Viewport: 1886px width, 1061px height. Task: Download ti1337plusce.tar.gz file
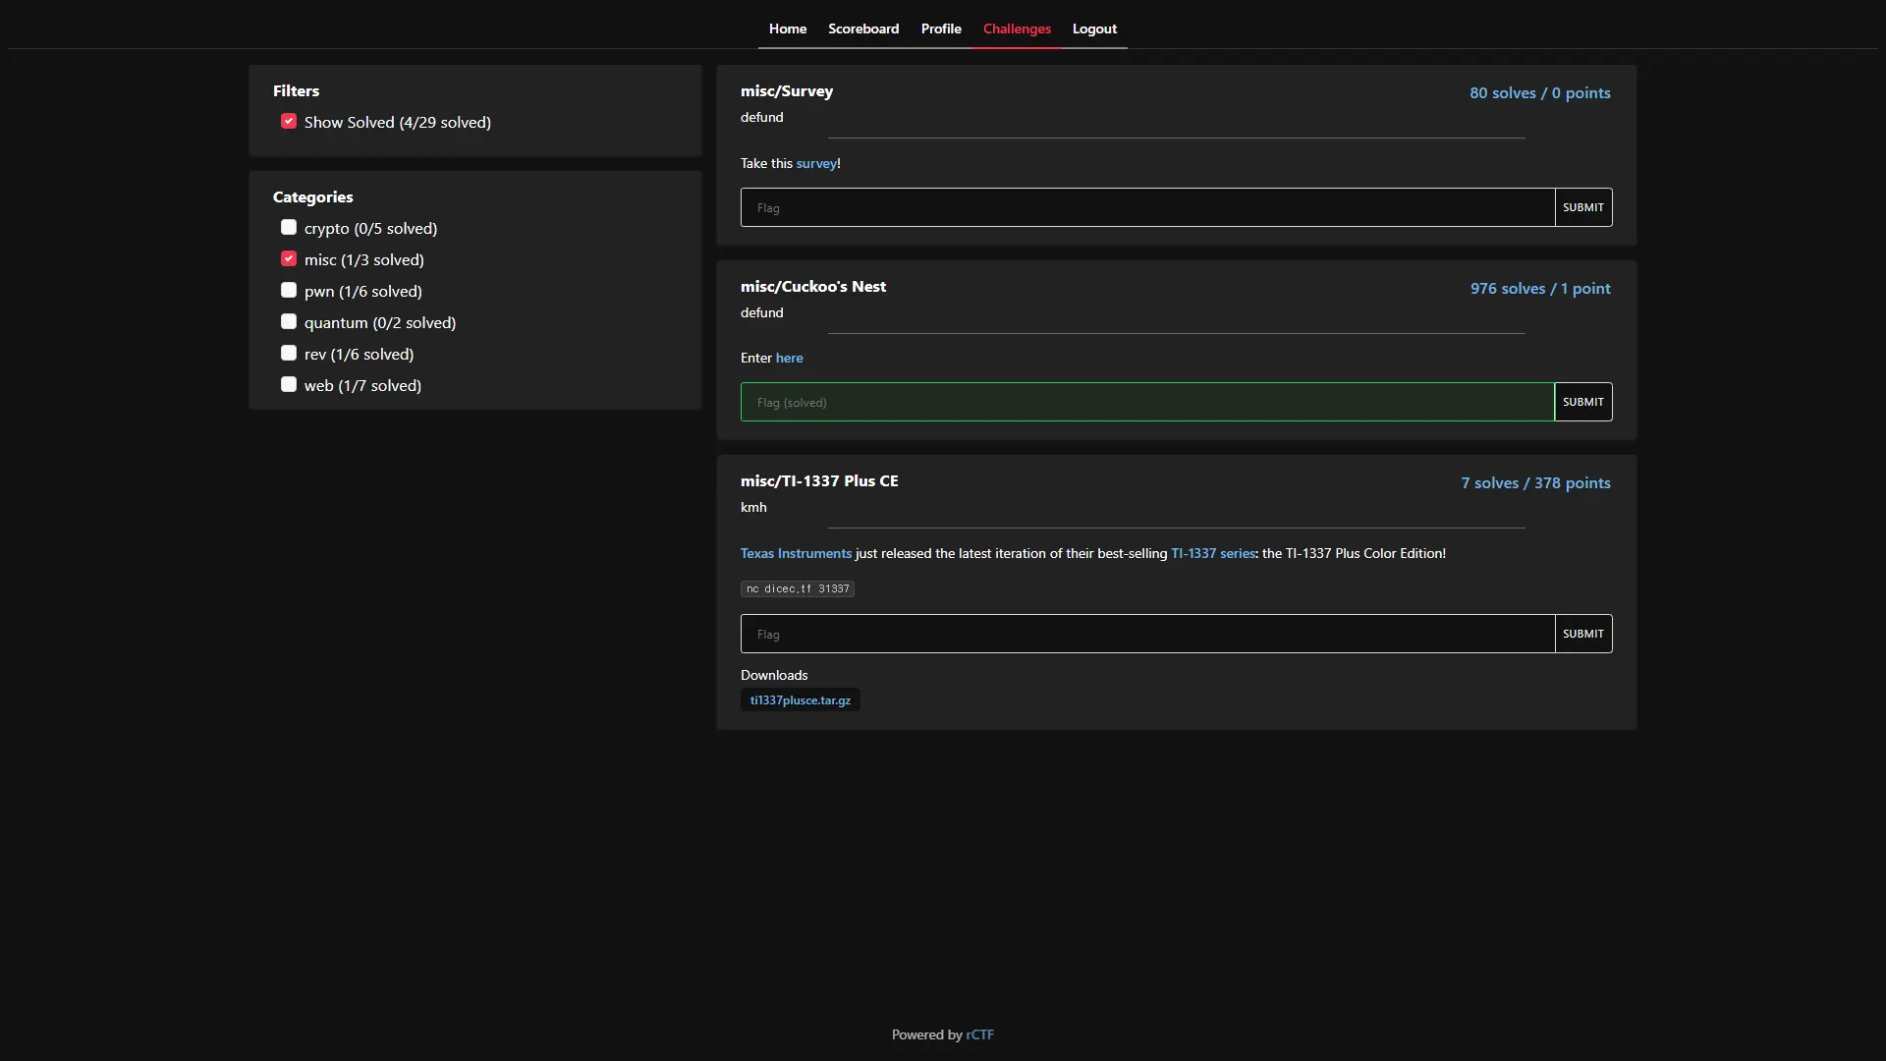tap(800, 699)
